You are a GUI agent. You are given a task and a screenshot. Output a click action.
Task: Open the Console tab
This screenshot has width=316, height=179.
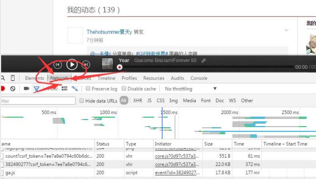pos(199,78)
